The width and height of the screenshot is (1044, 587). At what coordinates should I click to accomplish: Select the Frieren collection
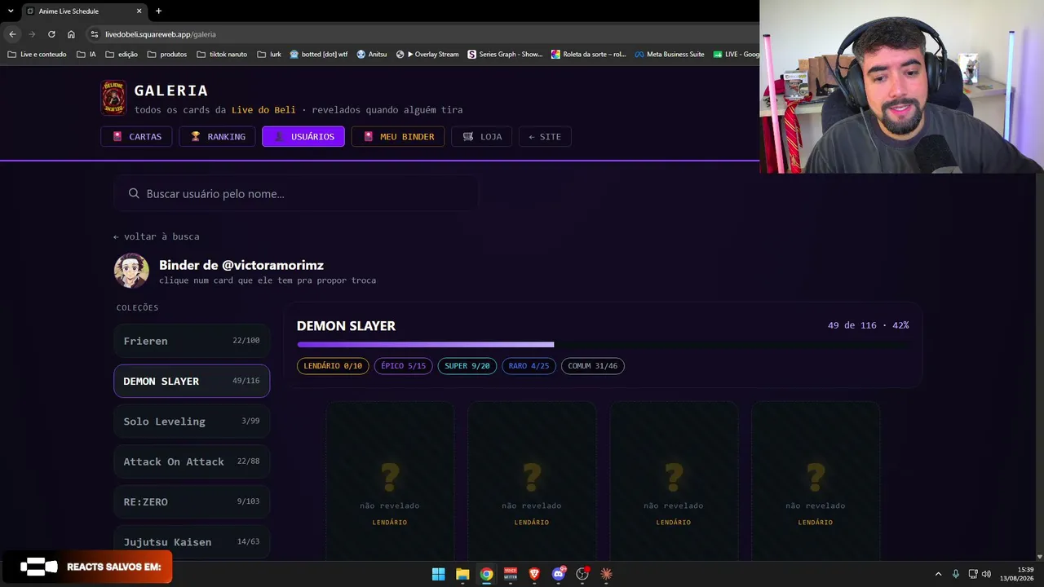(192, 341)
